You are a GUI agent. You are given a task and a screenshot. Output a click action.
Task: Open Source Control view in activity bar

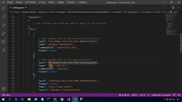tap(4, 25)
